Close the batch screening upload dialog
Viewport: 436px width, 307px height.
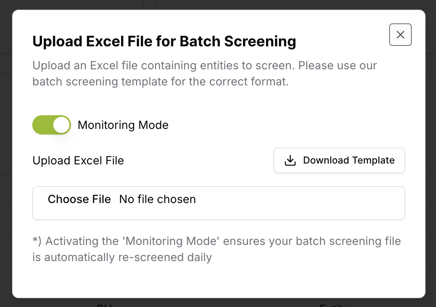(400, 35)
